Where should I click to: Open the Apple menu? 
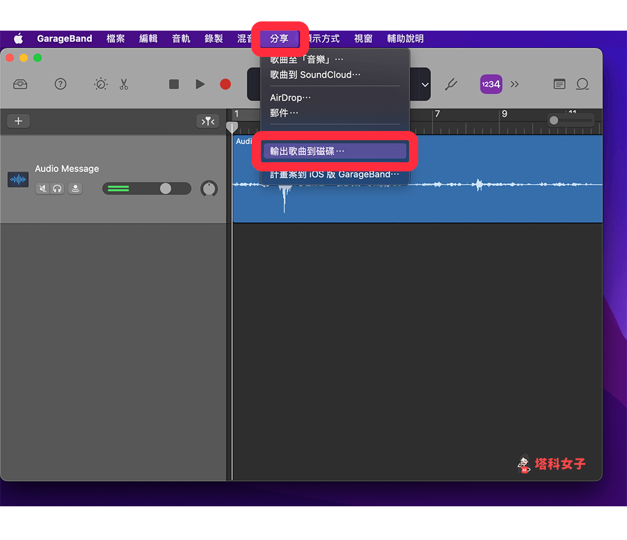pyautogui.click(x=18, y=39)
